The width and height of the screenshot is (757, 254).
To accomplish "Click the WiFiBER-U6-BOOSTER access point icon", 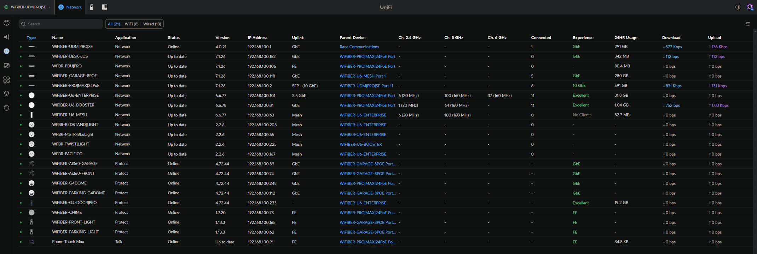I will [x=31, y=105].
